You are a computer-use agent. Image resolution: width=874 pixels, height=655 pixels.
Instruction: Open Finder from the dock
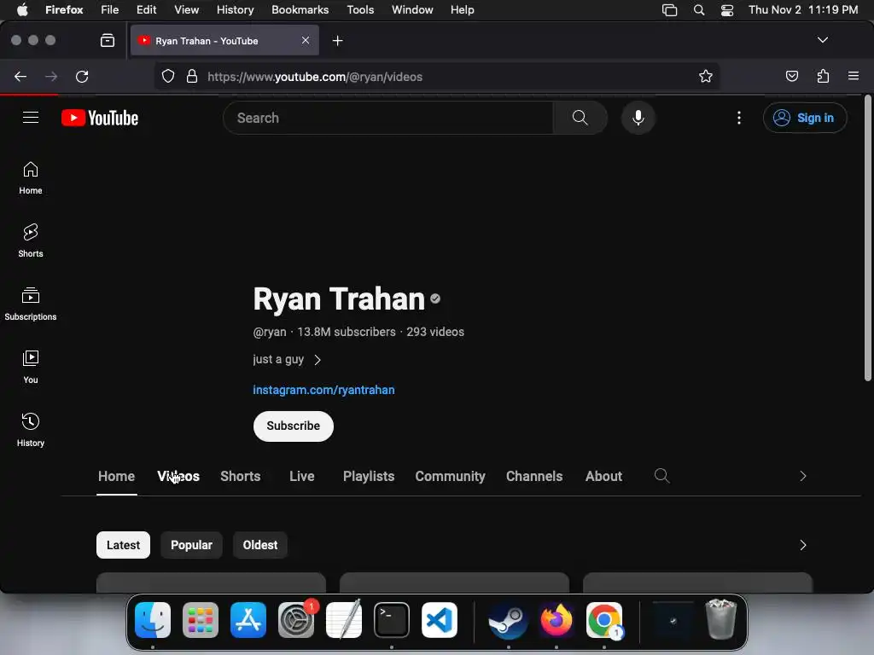153,620
